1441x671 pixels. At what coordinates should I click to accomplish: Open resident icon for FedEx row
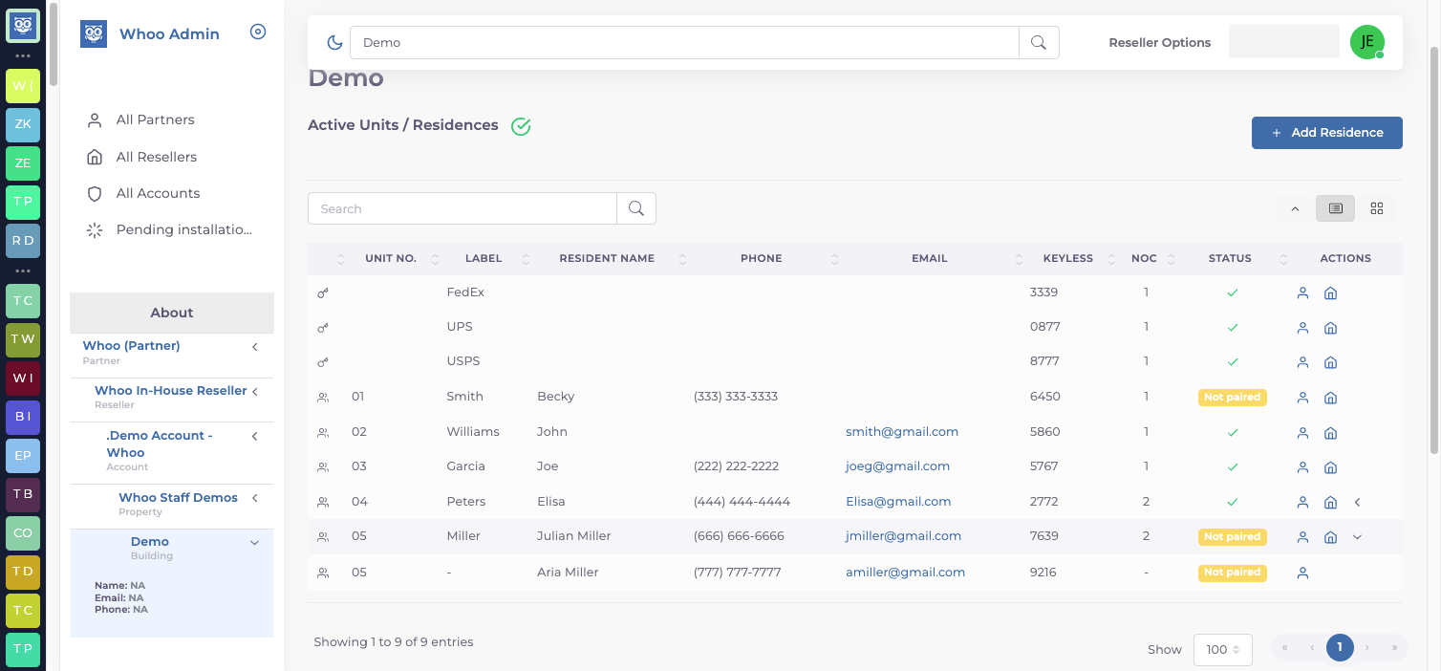(x=1301, y=293)
